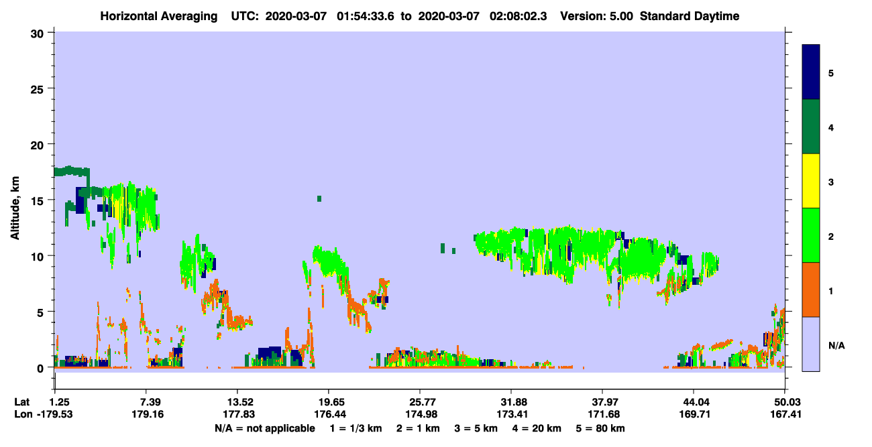Click the altitude tick label 15
Screen dimensions: 872x447
(39, 200)
